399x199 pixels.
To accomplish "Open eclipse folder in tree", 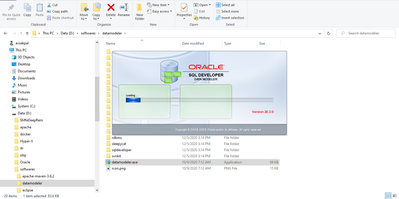I will click(x=28, y=190).
